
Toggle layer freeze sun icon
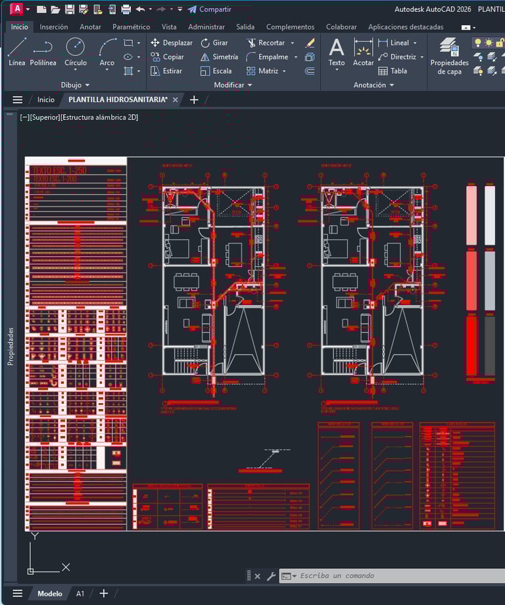[x=489, y=43]
